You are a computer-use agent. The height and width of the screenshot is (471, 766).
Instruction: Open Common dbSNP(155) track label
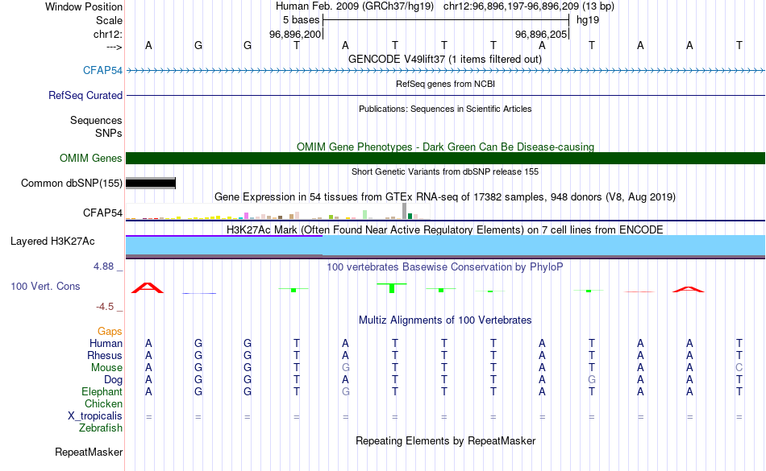click(71, 184)
